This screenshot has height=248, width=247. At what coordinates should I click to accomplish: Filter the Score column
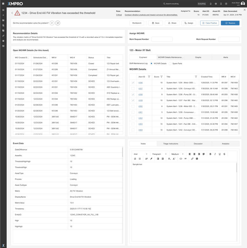point(162,77)
